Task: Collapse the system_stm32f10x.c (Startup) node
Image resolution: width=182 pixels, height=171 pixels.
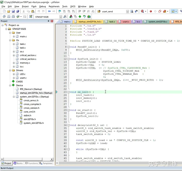Action: [x=14, y=97]
